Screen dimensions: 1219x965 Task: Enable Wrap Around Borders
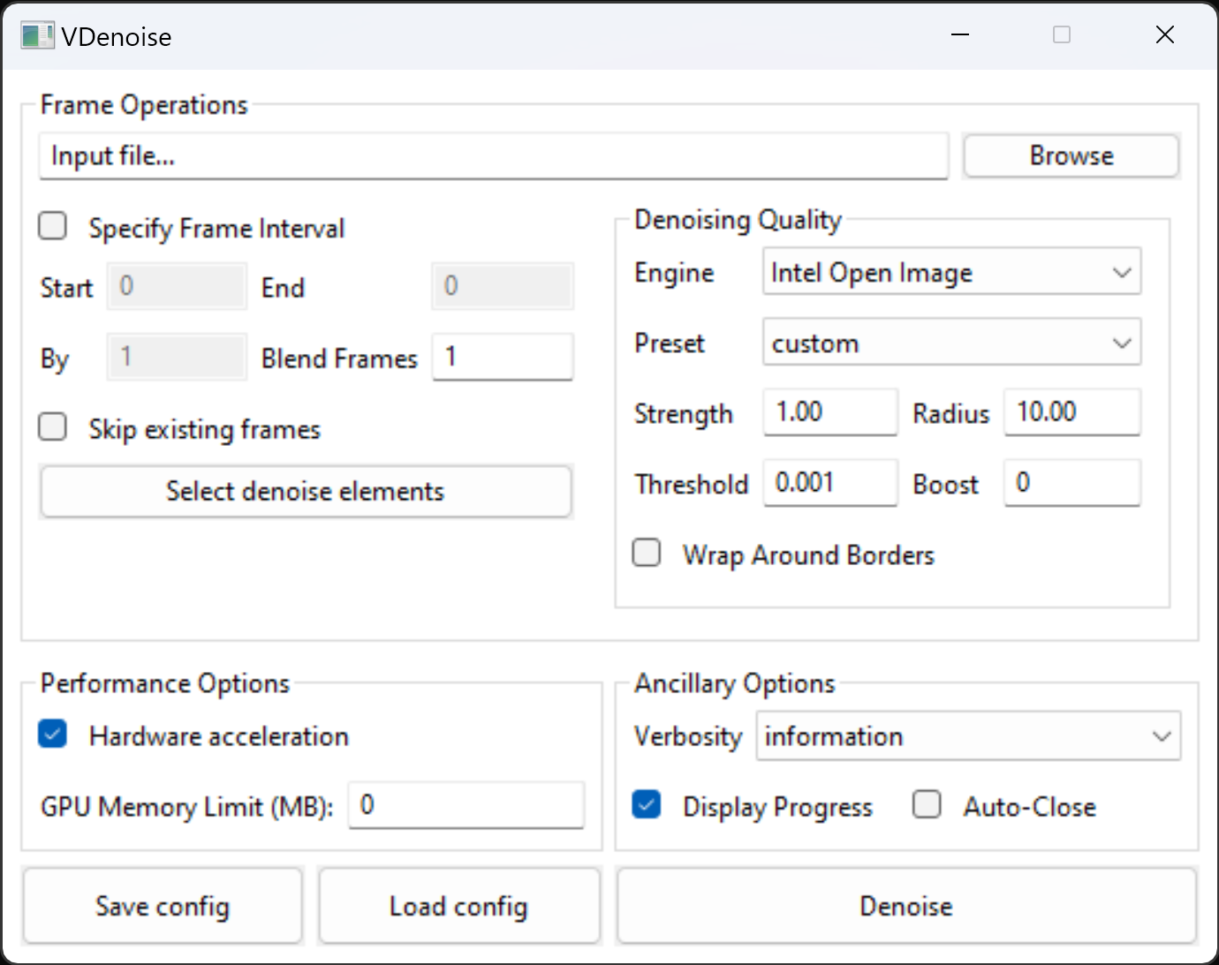tap(646, 553)
